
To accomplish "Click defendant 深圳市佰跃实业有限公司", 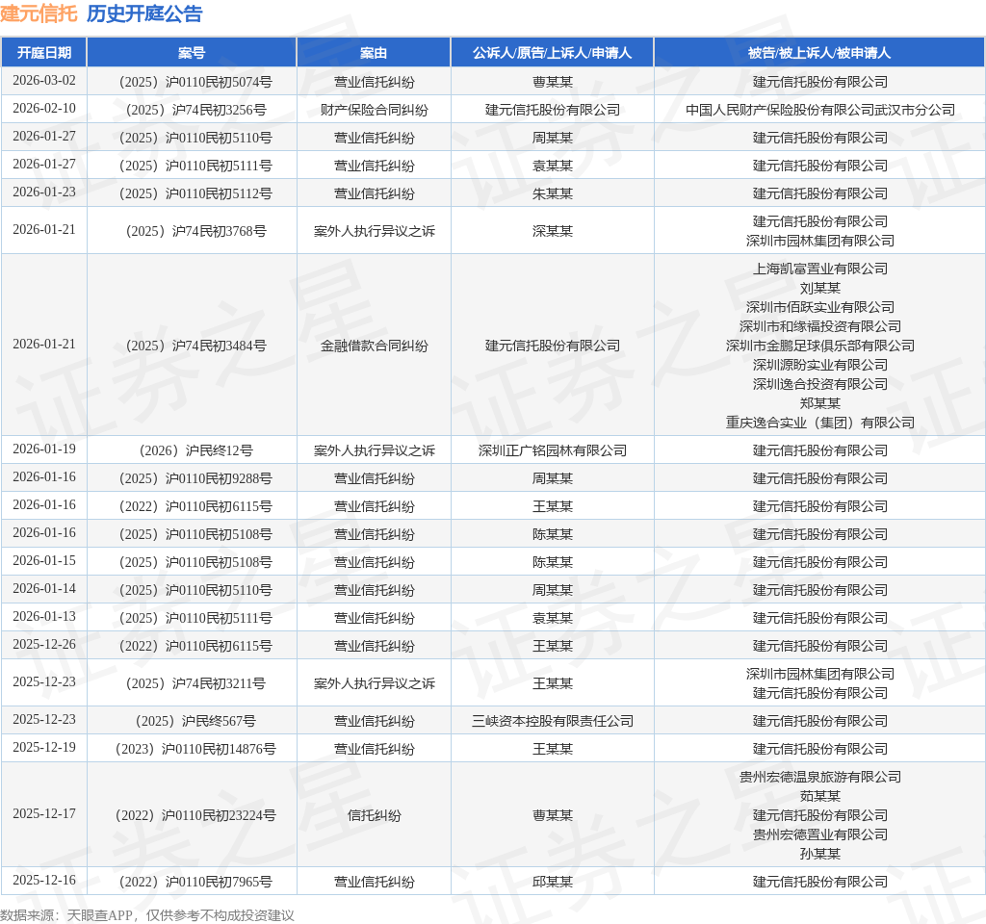I will click(x=820, y=307).
